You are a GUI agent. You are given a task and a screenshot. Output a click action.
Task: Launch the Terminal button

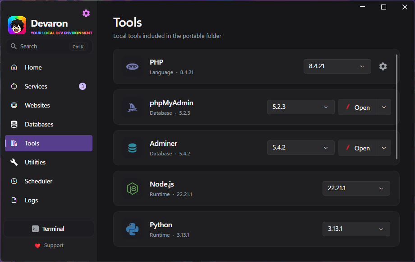(49, 229)
